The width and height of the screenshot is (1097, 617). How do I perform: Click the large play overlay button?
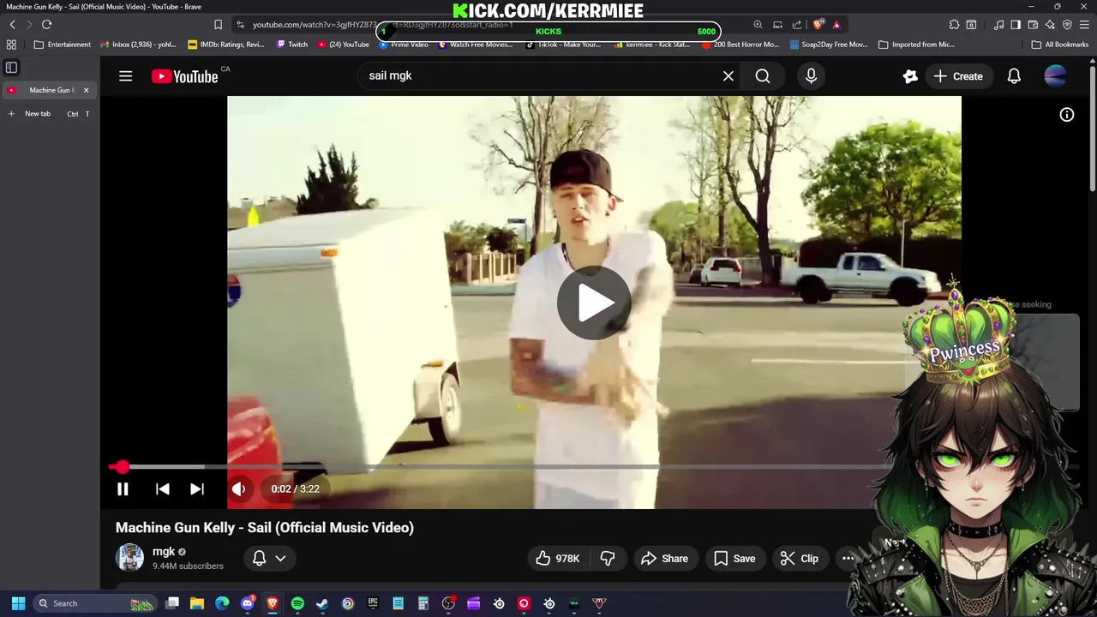(x=594, y=303)
